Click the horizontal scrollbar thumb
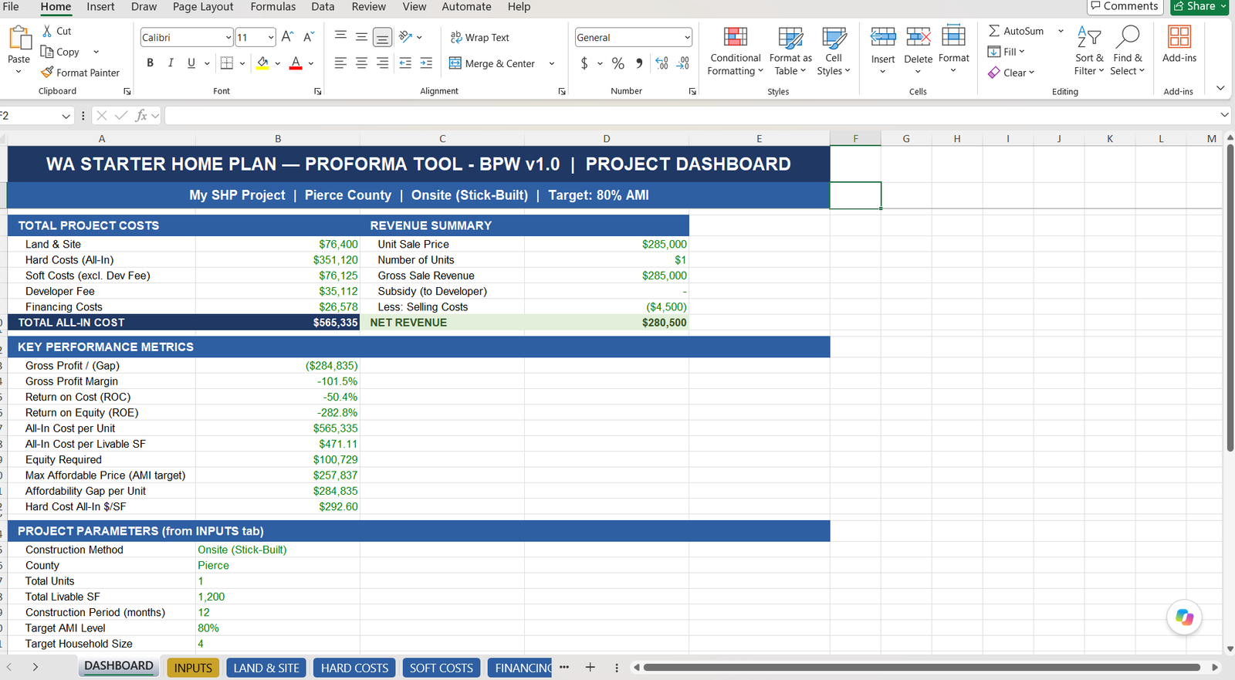The height and width of the screenshot is (680, 1235). point(922,668)
